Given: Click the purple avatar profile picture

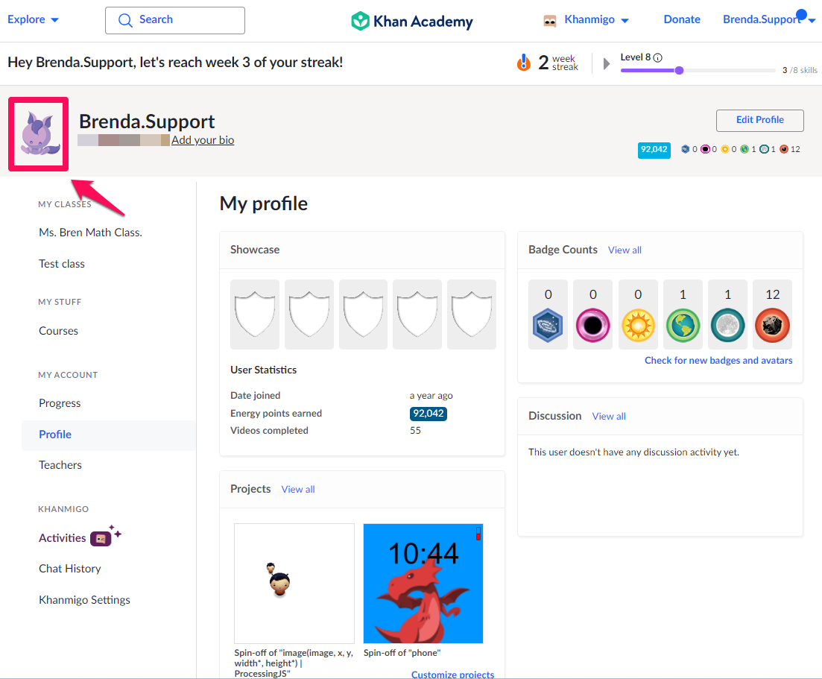Looking at the screenshot, I should pyautogui.click(x=38, y=133).
